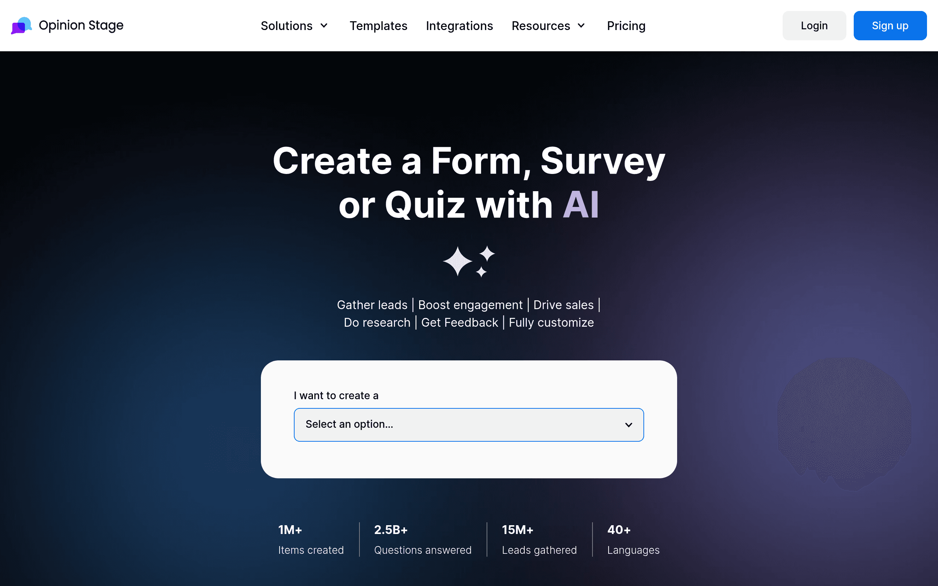Click the Opinion Stage speech bubble logo
The width and height of the screenshot is (938, 586).
[x=21, y=26]
